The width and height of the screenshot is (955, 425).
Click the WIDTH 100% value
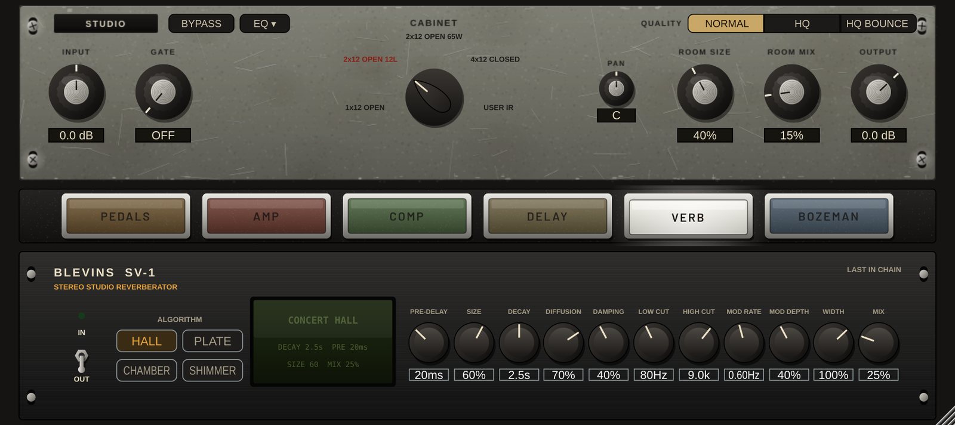click(x=833, y=375)
